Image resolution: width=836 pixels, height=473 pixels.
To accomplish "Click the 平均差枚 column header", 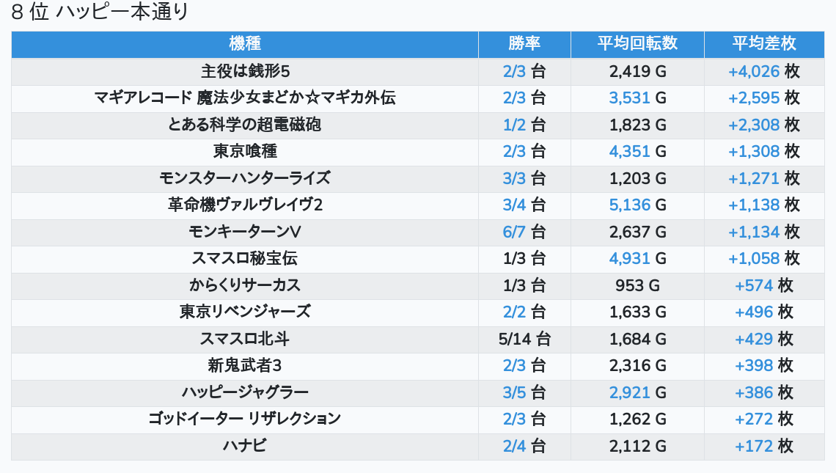I will 763,44.
